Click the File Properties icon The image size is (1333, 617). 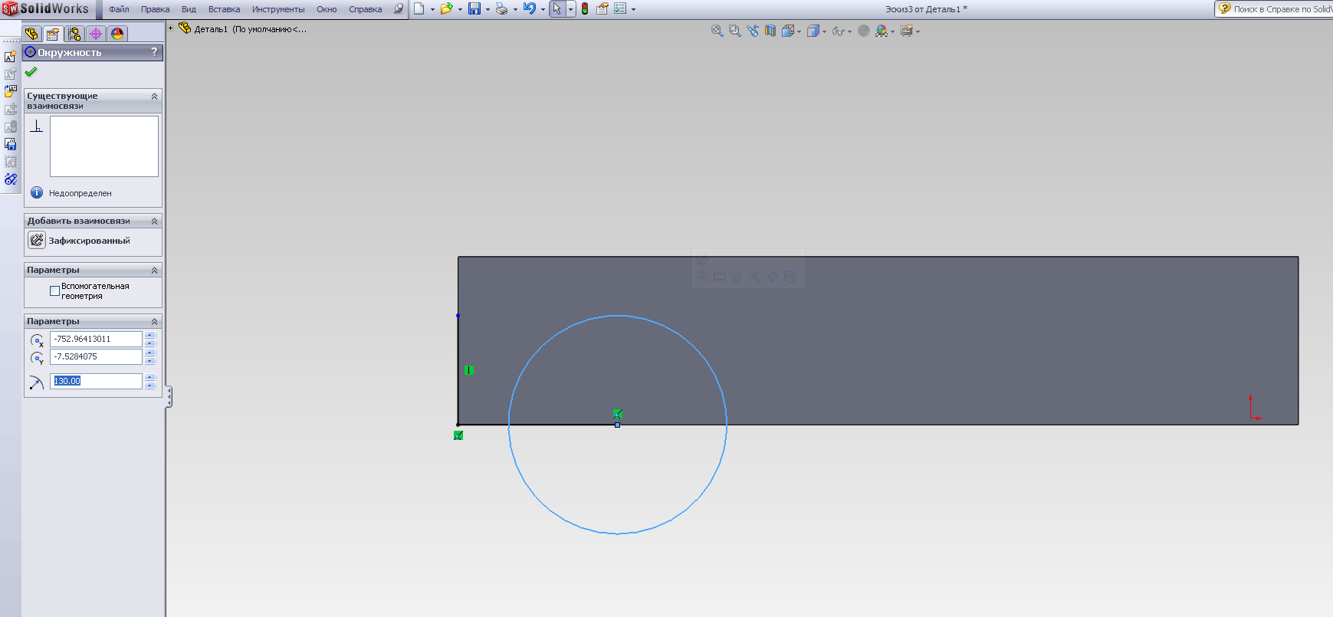coord(602,8)
